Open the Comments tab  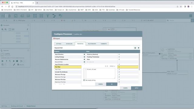104,44
